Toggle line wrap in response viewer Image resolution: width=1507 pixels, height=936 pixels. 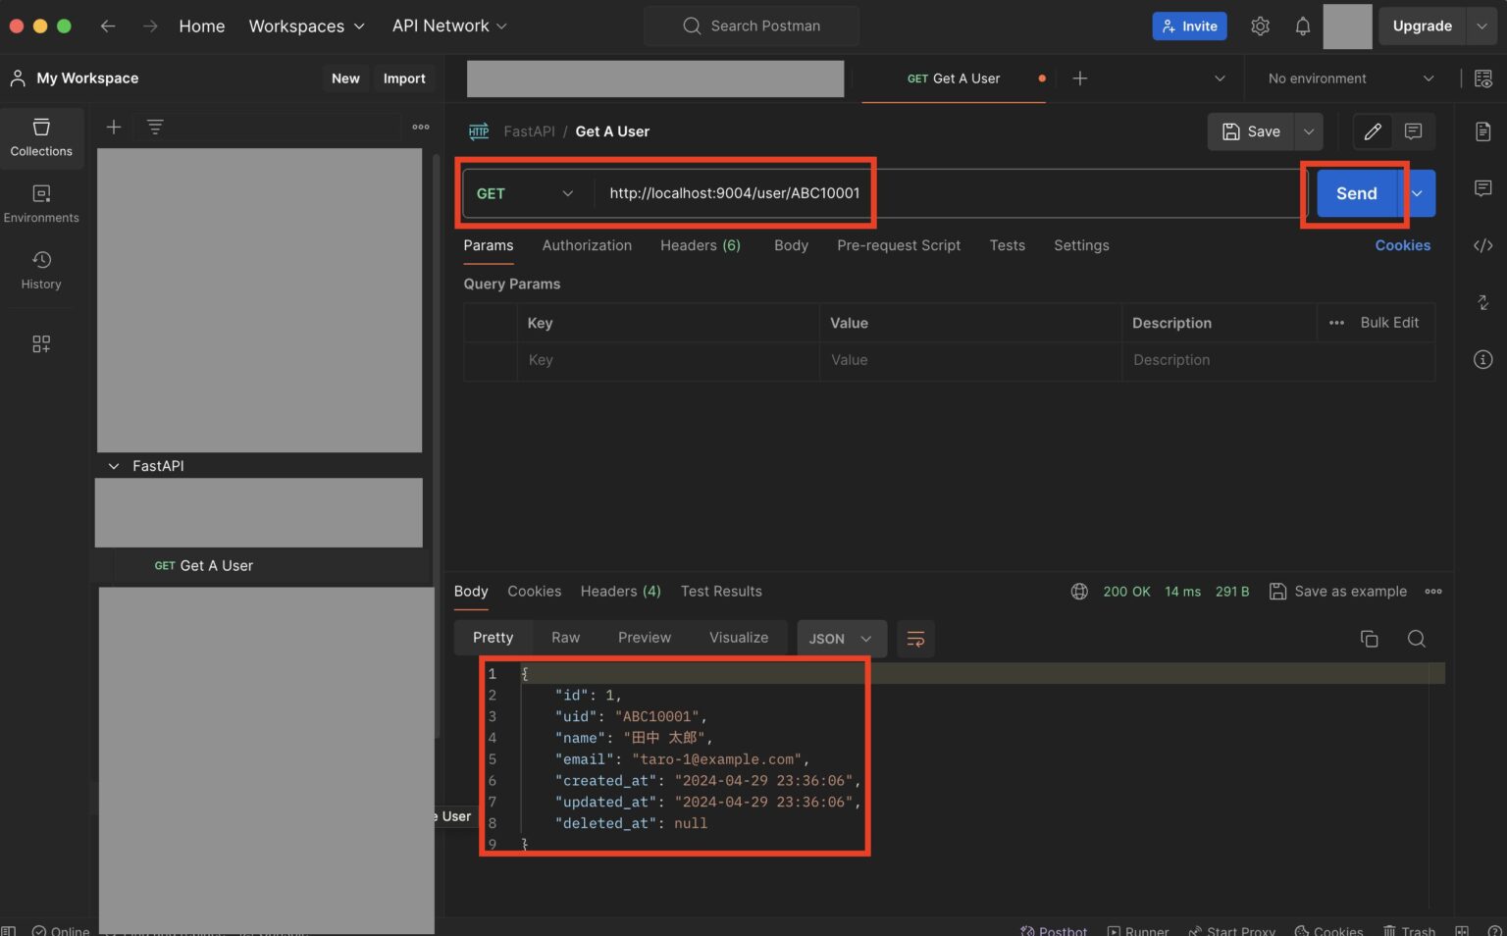(x=914, y=639)
